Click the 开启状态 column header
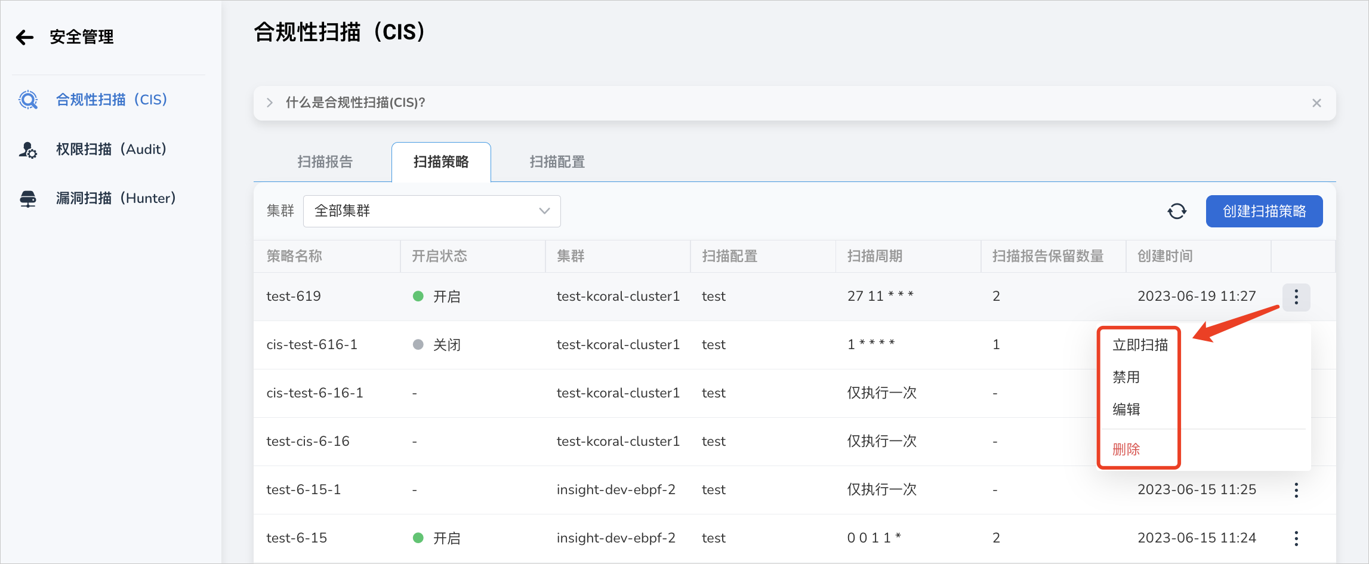The height and width of the screenshot is (564, 1369). [x=439, y=257]
